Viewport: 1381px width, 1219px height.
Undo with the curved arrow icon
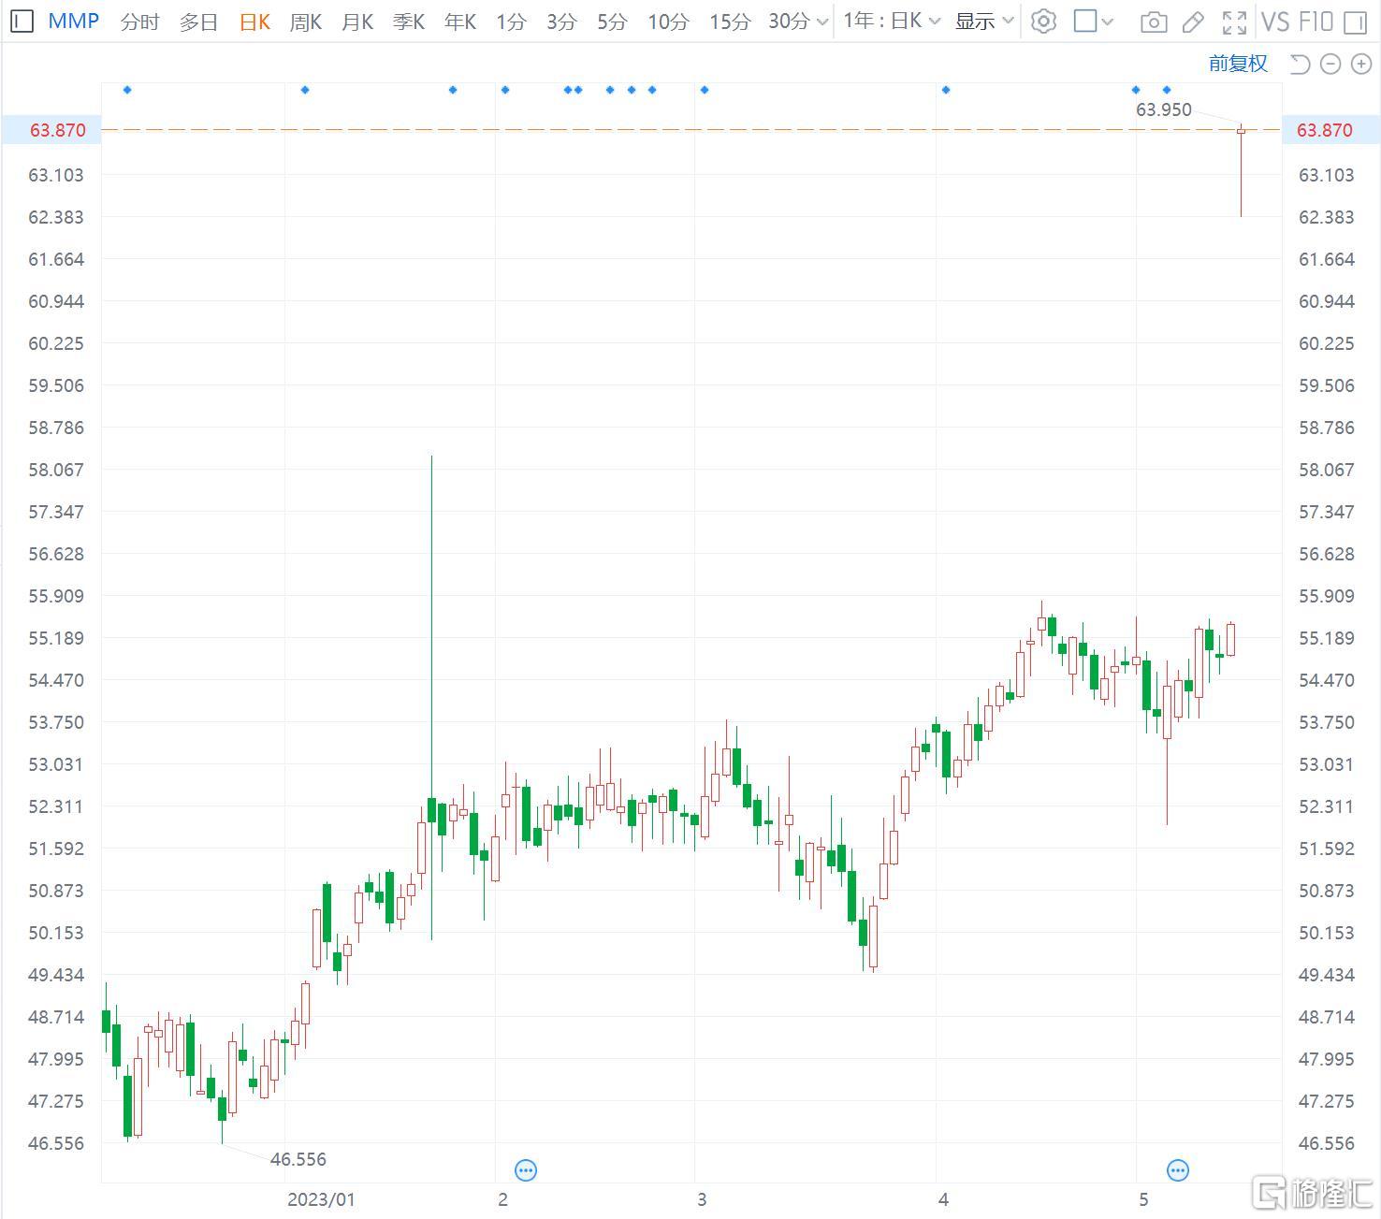tap(1300, 64)
